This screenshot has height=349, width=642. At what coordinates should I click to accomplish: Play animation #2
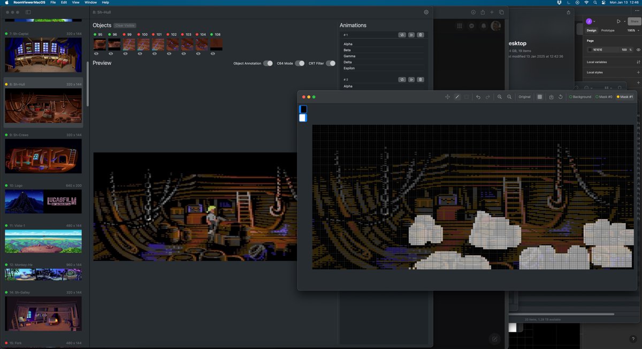pos(411,79)
